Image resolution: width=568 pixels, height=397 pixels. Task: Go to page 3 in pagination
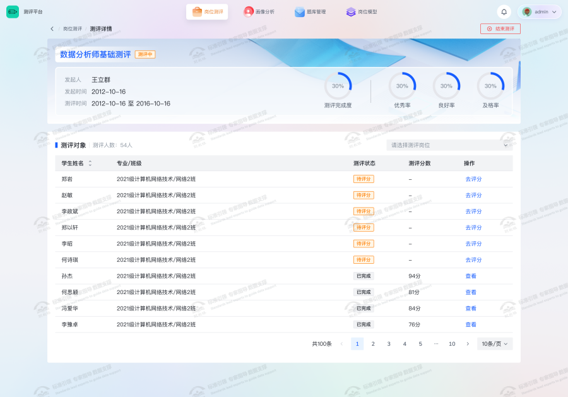389,344
